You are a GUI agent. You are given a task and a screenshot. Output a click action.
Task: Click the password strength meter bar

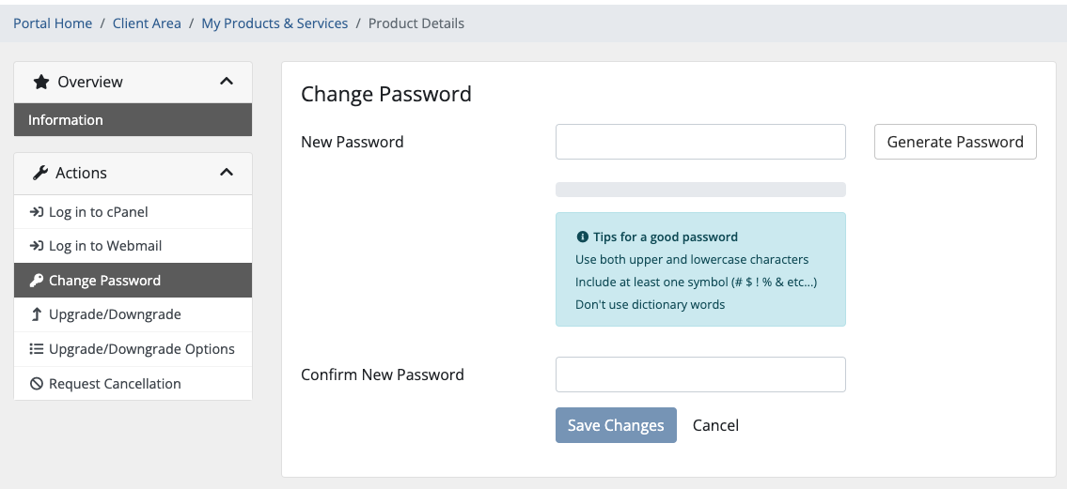tap(700, 190)
